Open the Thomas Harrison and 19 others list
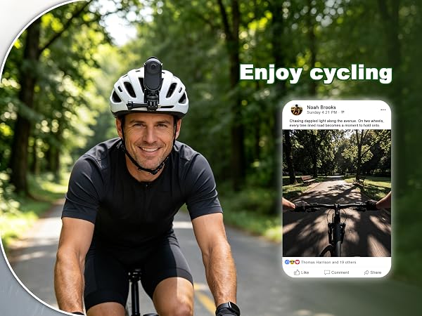The image size is (422, 316). click(328, 262)
